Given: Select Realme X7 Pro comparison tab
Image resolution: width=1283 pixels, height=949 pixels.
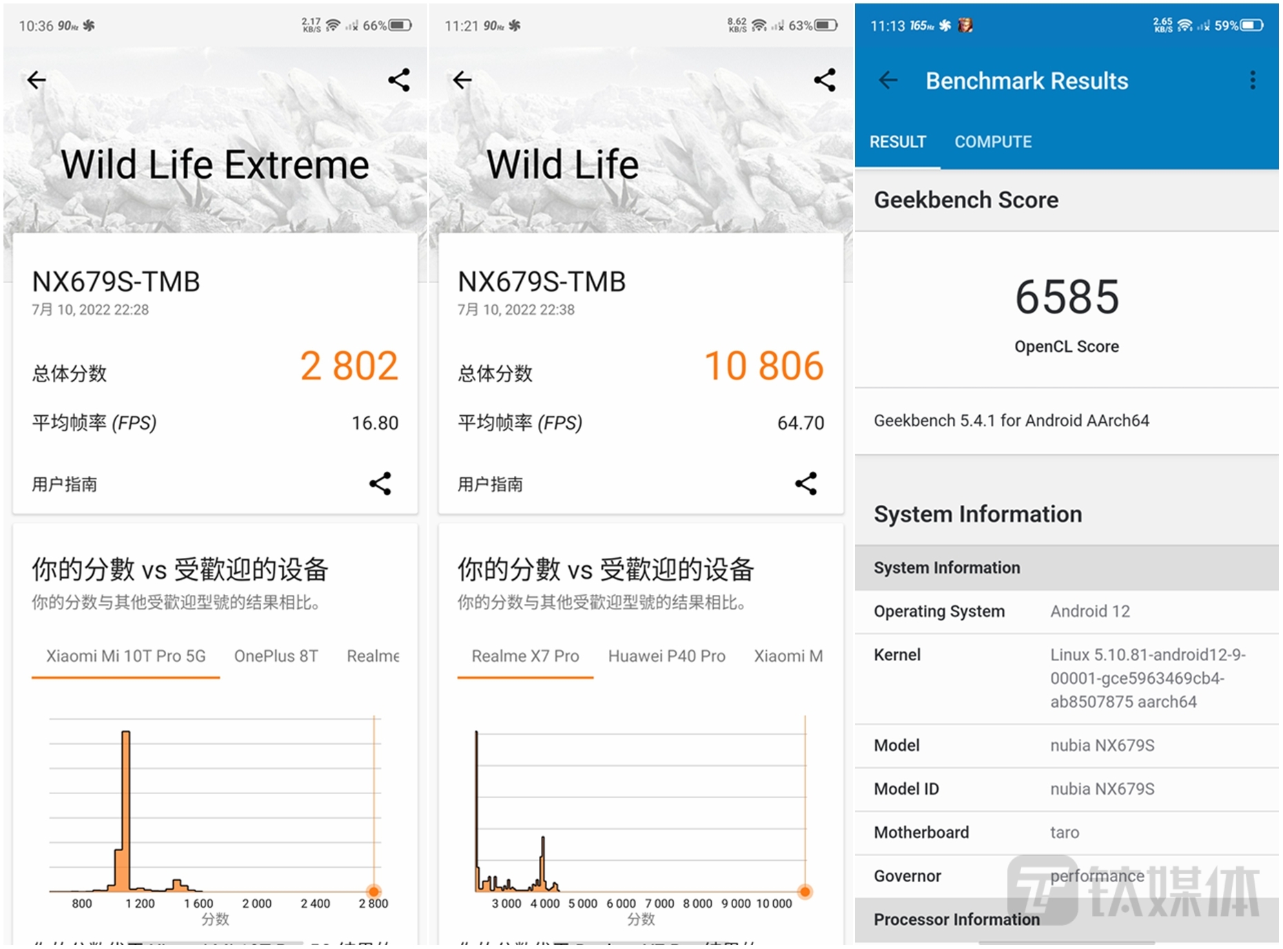Looking at the screenshot, I should 525,656.
